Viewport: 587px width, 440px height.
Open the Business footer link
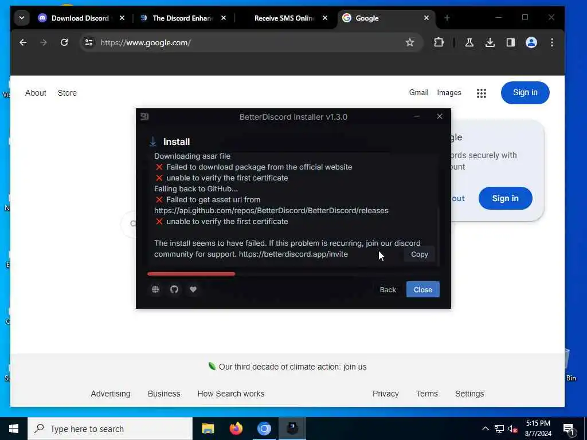[x=164, y=394]
